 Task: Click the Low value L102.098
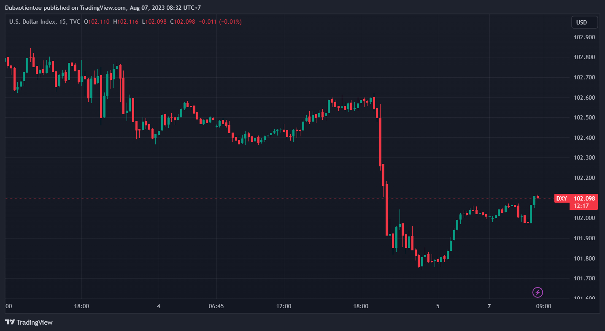click(154, 22)
